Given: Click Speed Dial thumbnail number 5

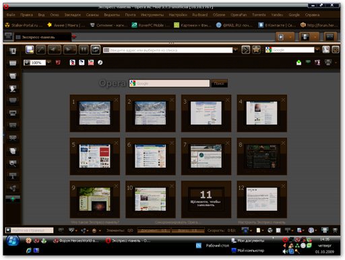Looking at the screenshot, I should [95, 156].
